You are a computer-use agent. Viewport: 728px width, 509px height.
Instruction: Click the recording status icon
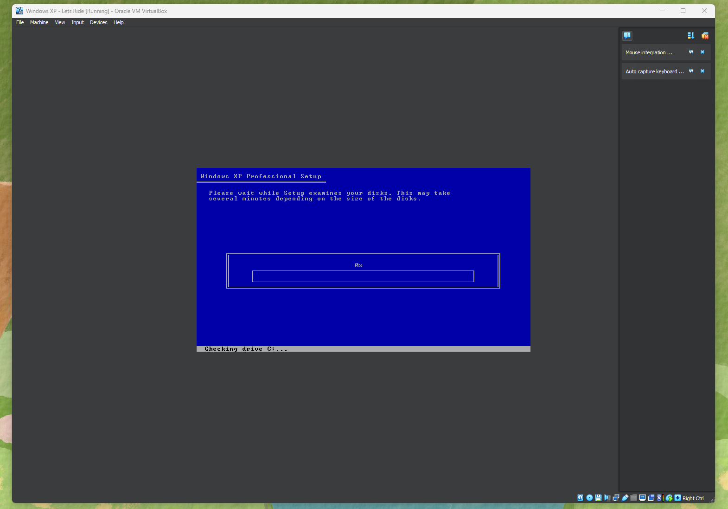[x=651, y=498]
